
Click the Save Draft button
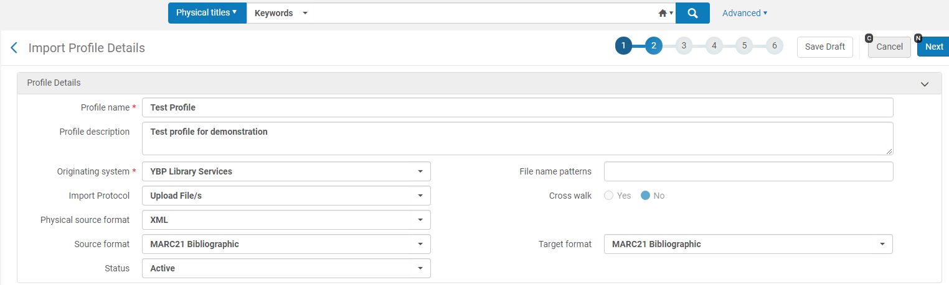[824, 47]
